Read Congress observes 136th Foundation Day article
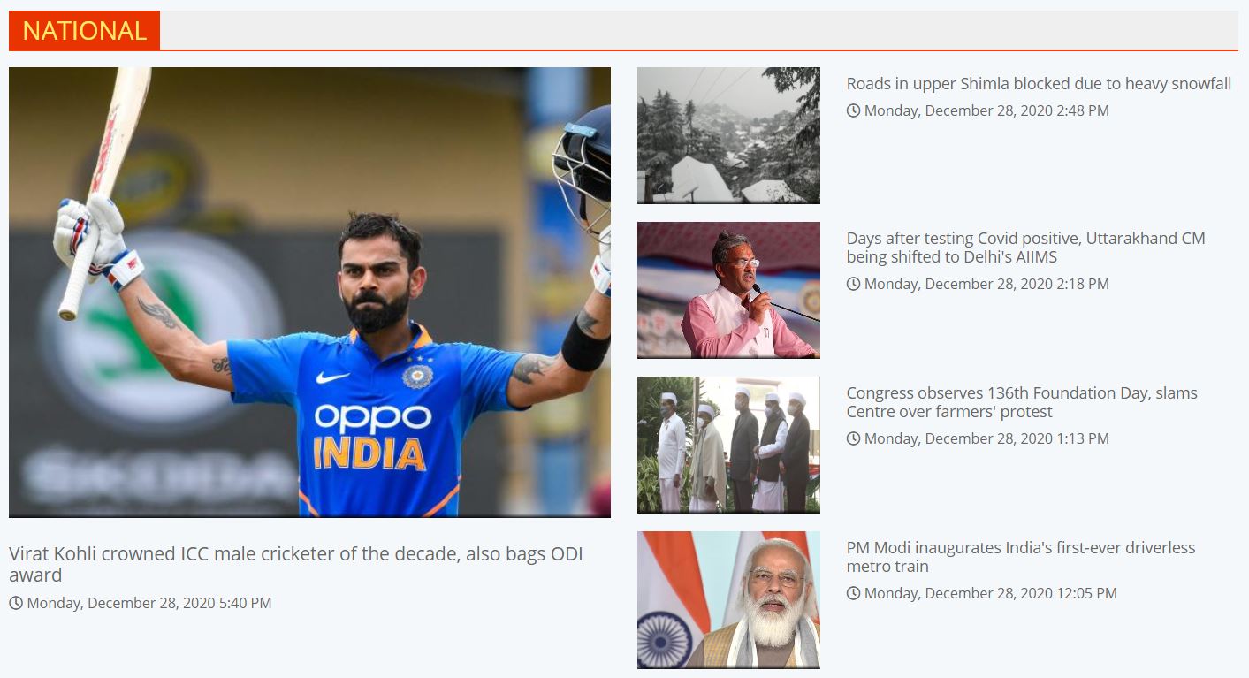Screen dimensions: 1249x678 pyautogui.click(x=1022, y=402)
